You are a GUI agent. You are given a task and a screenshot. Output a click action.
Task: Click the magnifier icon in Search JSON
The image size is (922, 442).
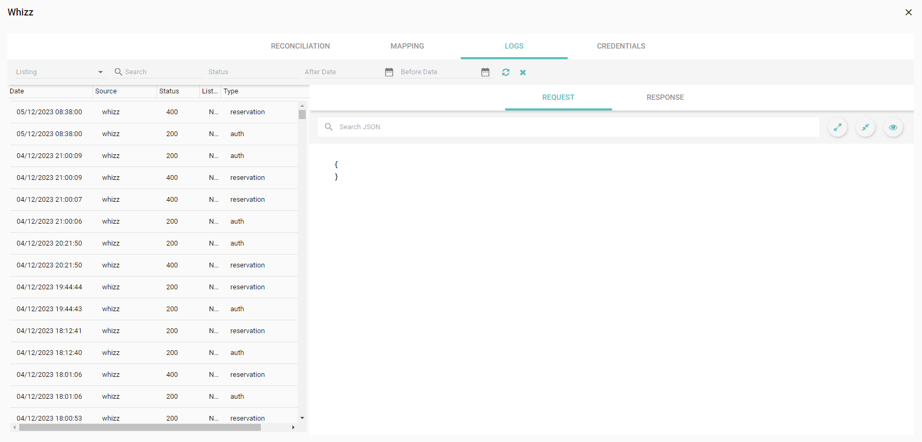coord(329,127)
